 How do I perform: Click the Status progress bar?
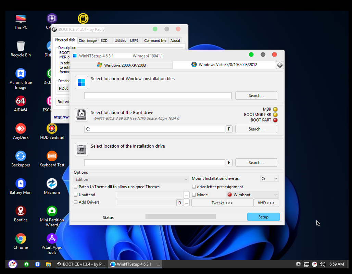pos(181,216)
